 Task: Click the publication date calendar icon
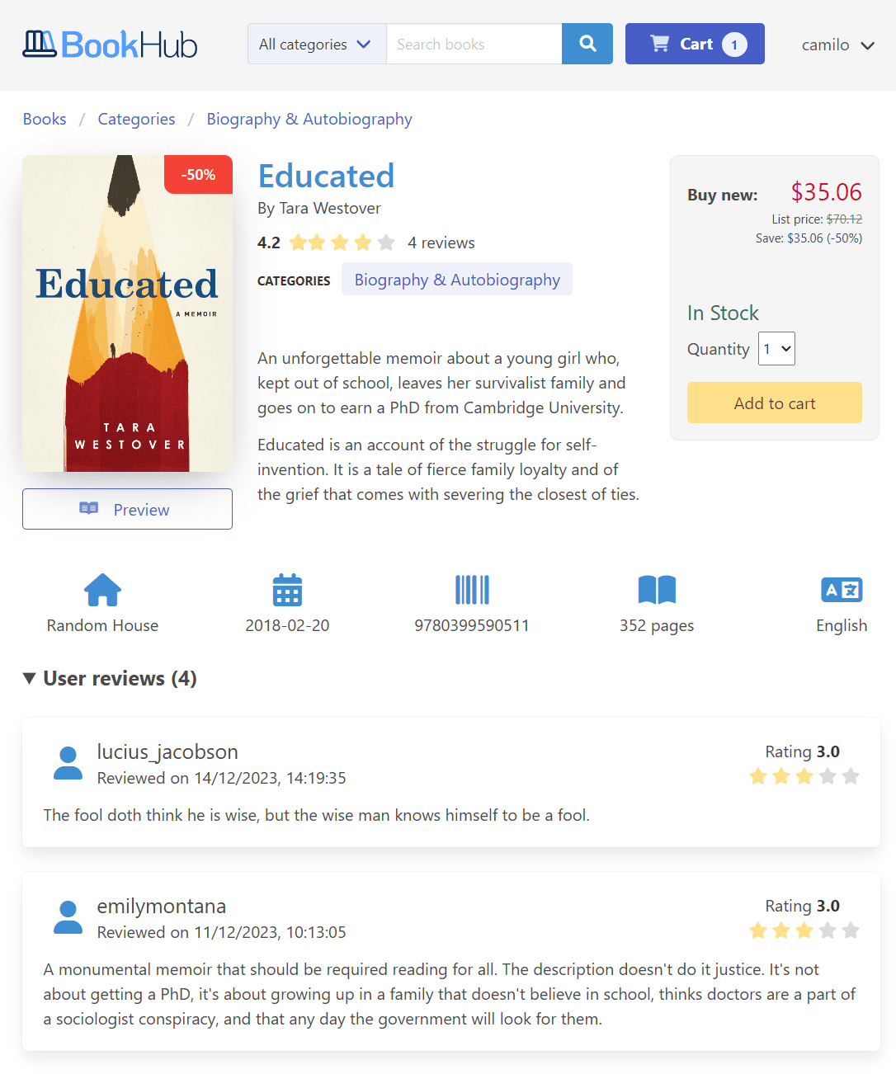coord(286,590)
